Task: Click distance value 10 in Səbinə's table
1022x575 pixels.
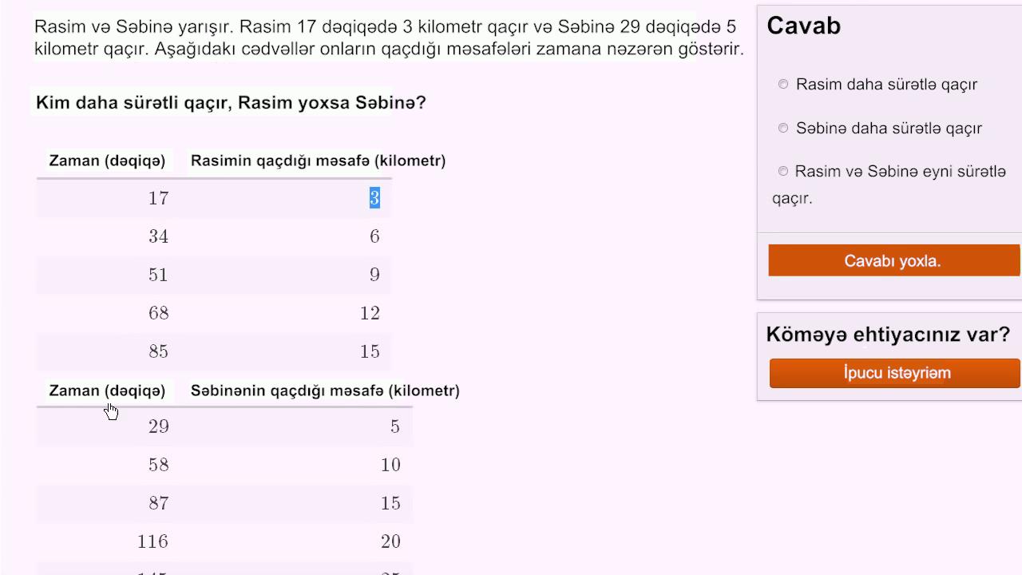Action: tap(390, 465)
